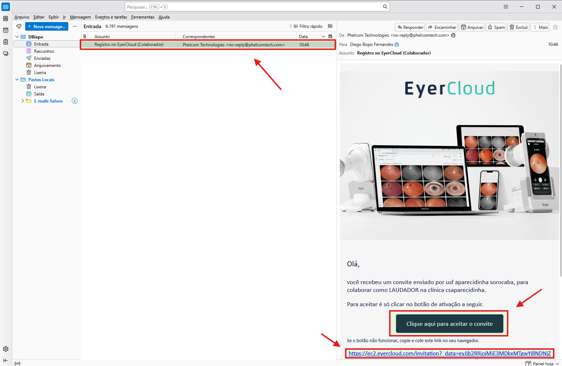Click Responder to reply

[410, 27]
